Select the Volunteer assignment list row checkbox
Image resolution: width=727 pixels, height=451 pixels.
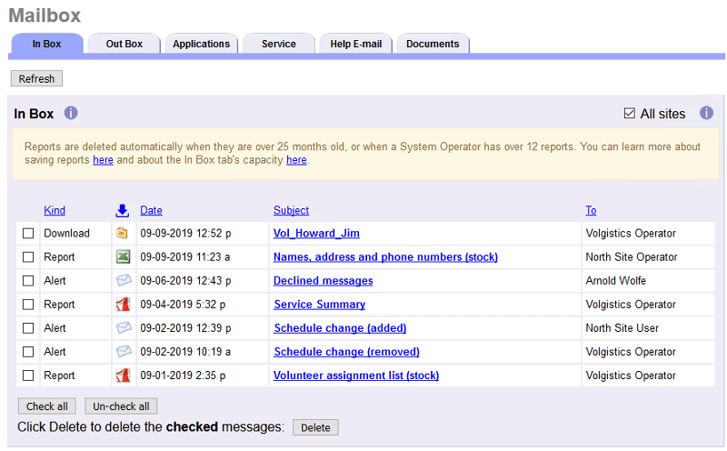click(28, 376)
